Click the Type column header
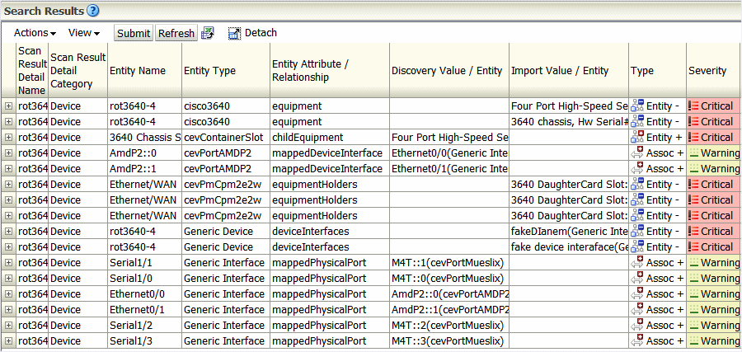742x352 pixels. coord(657,71)
